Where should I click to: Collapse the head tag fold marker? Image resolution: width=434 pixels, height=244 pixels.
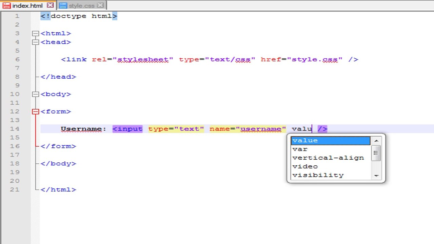coord(36,42)
